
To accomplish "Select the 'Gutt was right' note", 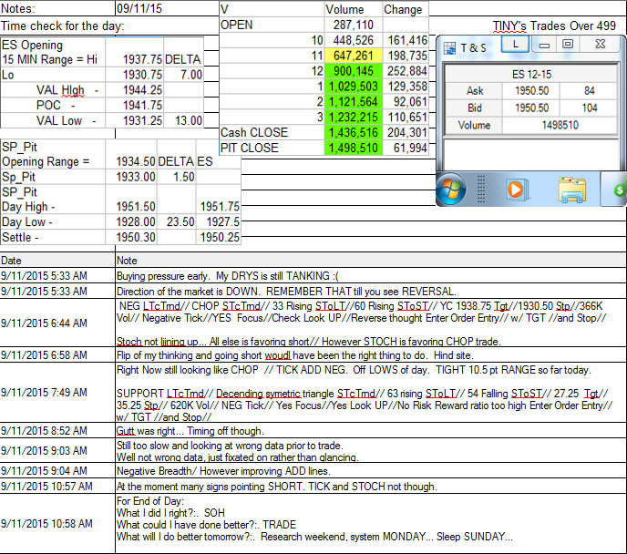I will click(x=371, y=430).
